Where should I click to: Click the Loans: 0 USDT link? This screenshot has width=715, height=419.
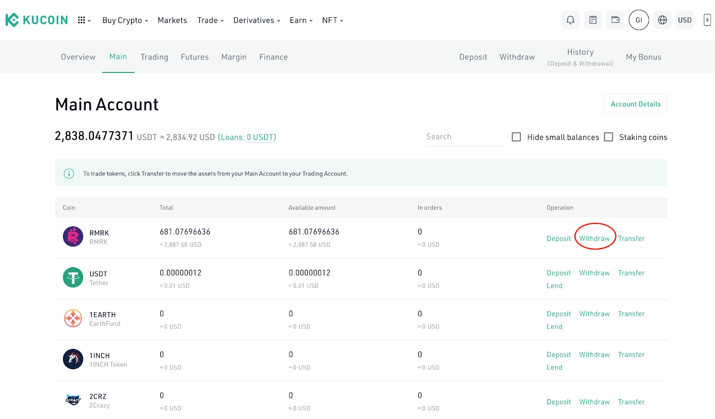(247, 137)
